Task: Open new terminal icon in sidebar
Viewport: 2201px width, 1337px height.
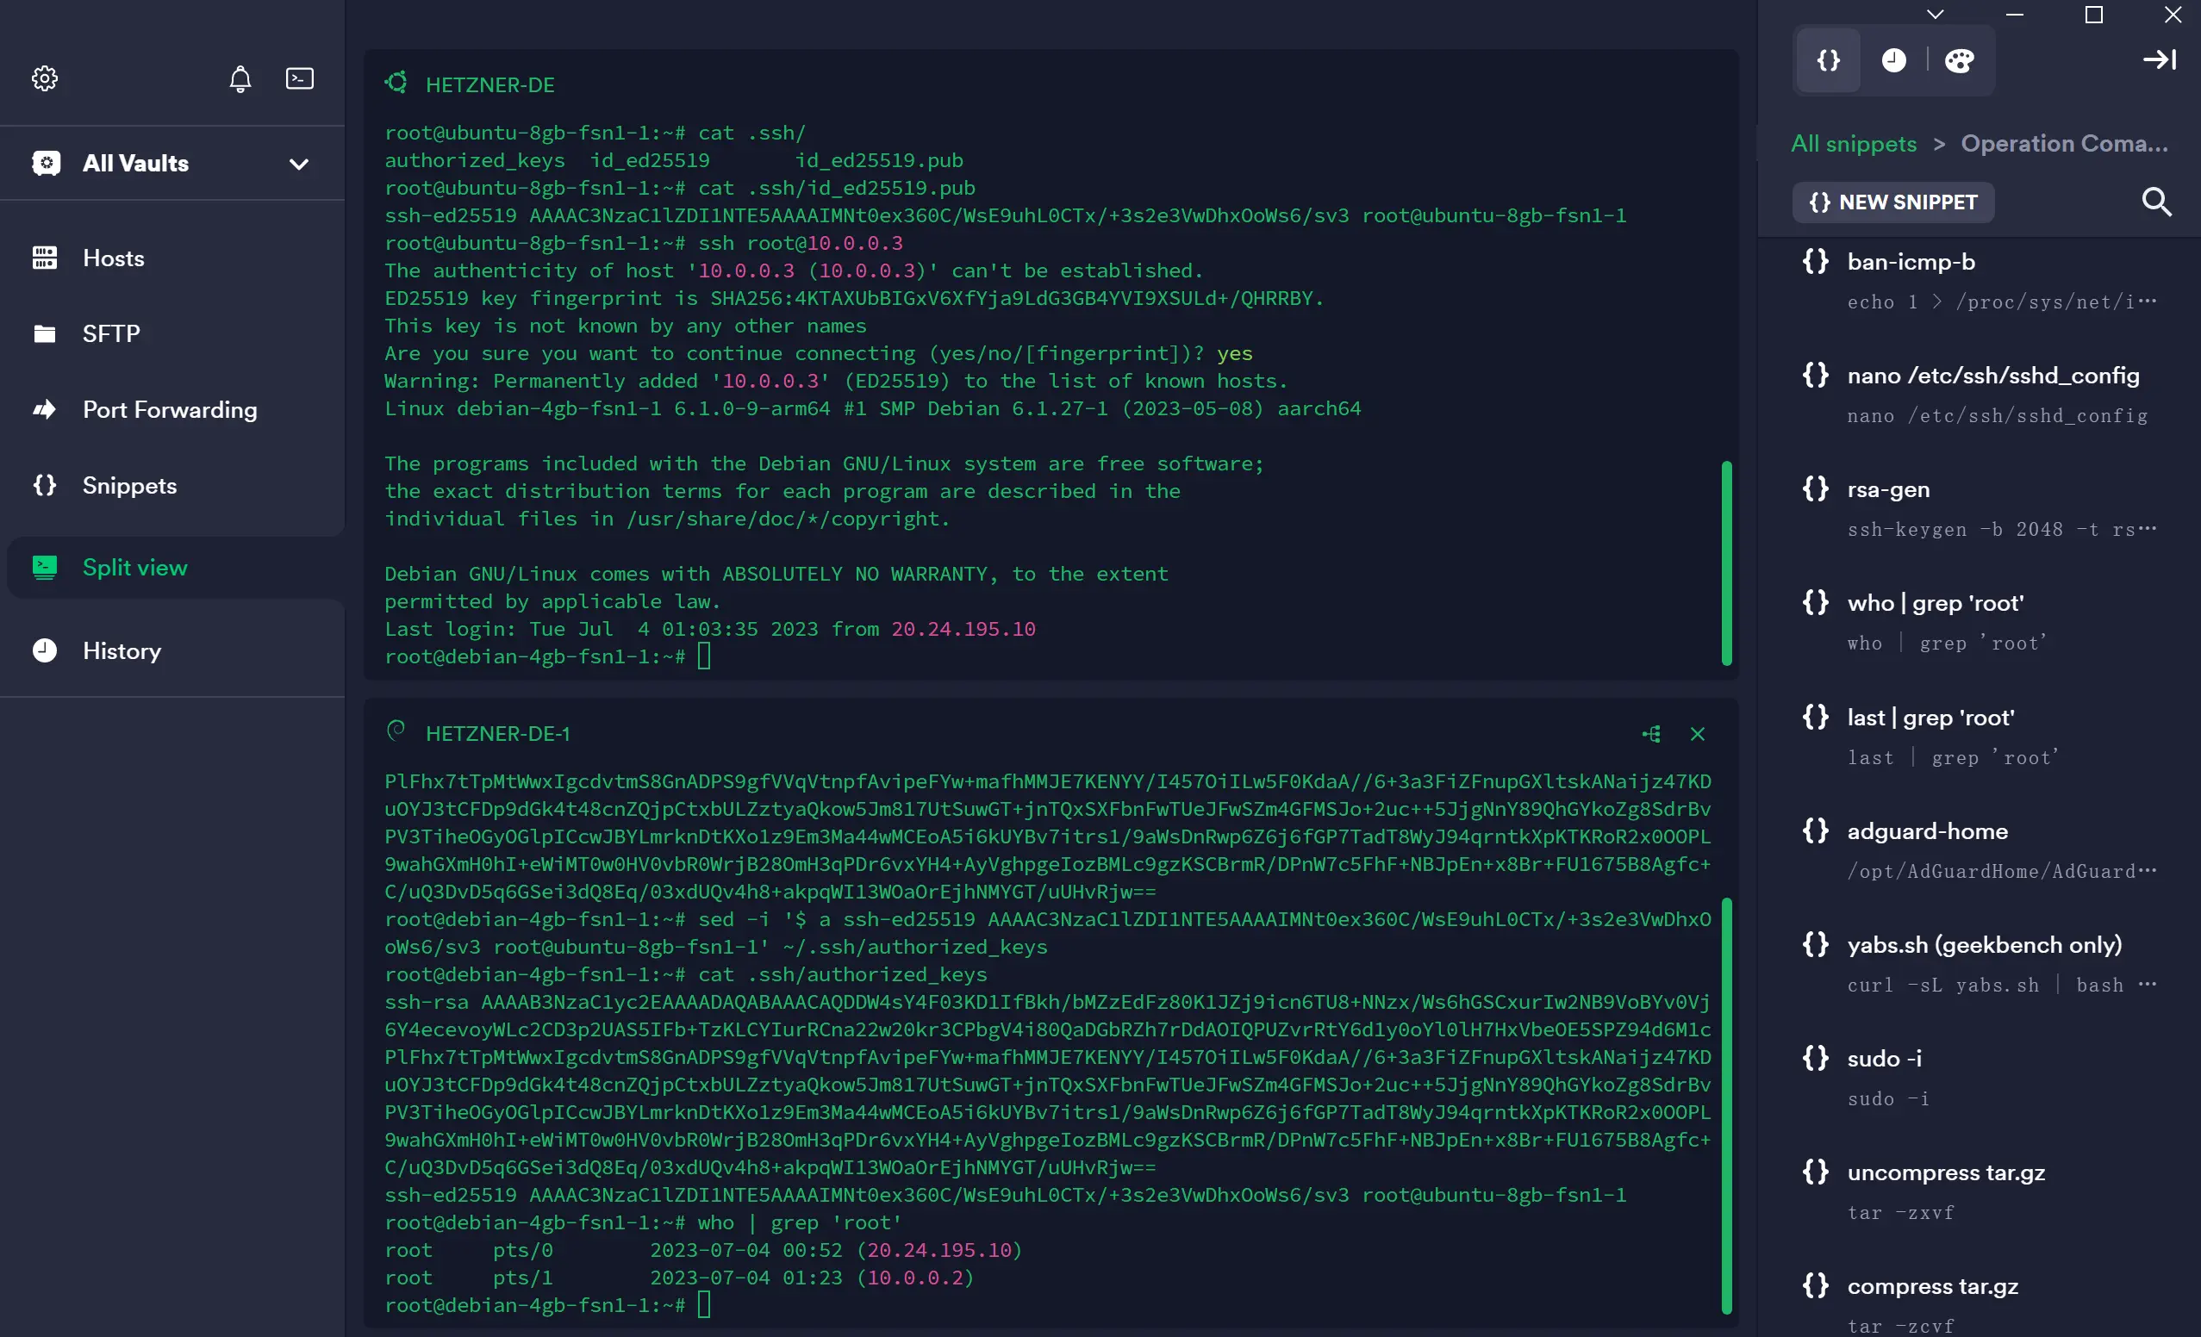Action: coord(299,78)
